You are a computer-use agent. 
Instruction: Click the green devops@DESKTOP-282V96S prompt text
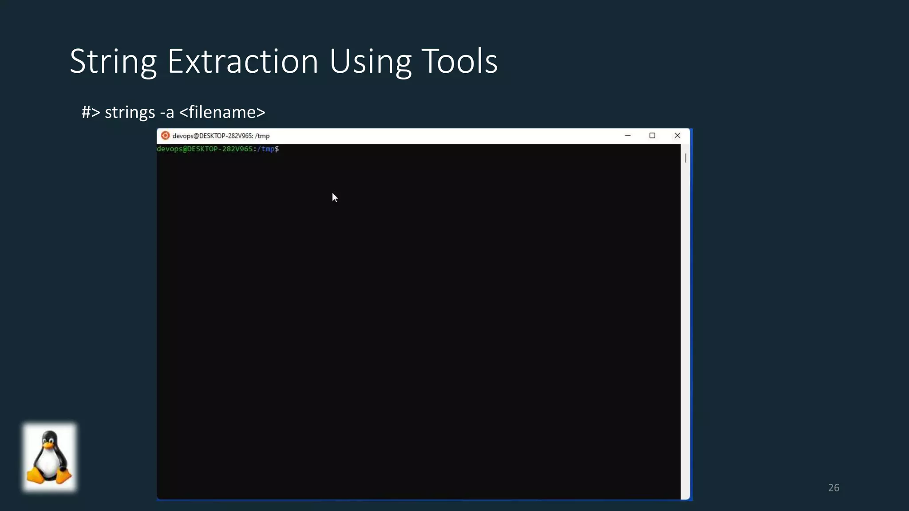click(x=204, y=149)
